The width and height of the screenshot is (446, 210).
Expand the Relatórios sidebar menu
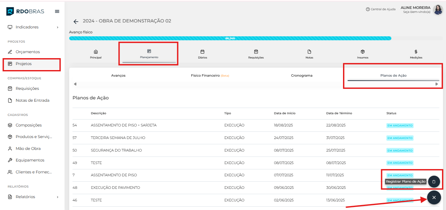coord(32,197)
